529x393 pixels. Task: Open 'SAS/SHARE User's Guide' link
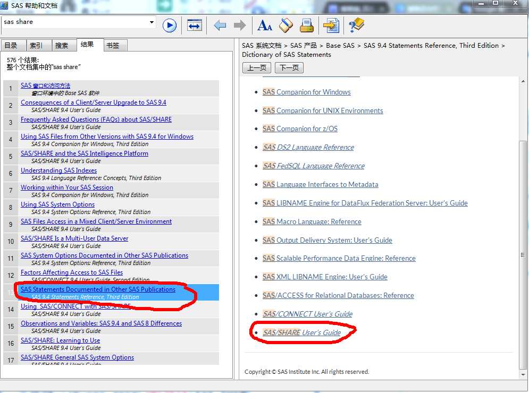[301, 332]
